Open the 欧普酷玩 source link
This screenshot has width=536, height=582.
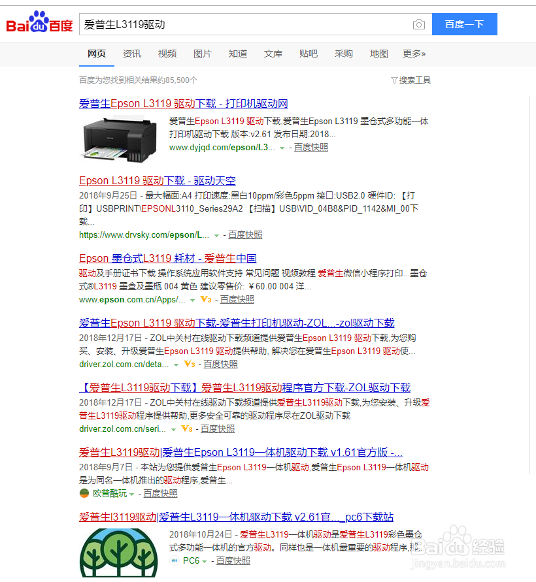pyautogui.click(x=110, y=494)
